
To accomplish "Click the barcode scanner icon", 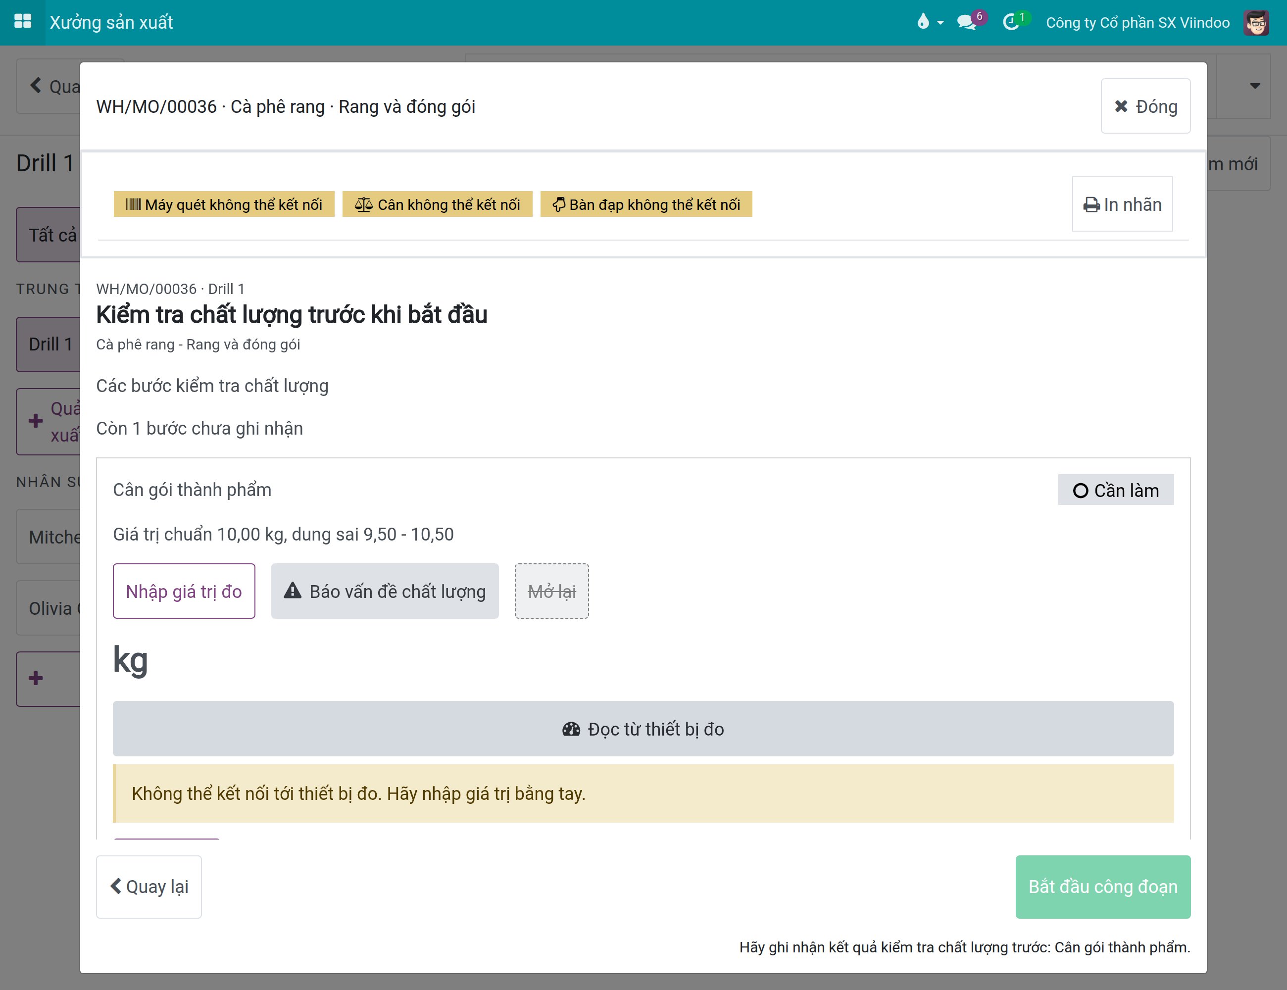I will 133,204.
